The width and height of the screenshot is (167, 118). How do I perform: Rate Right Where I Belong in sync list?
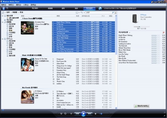click(156, 35)
